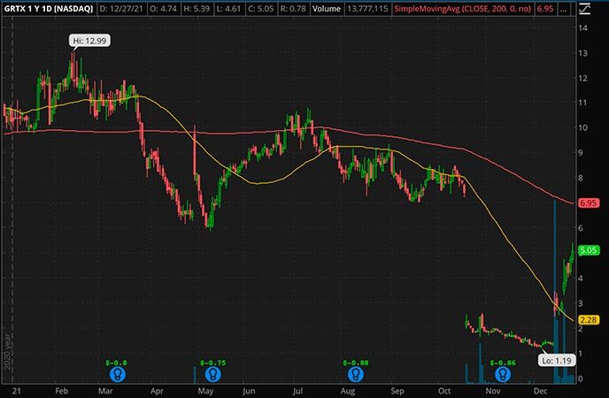Click the earnings lightbulb icon labeled $-0.86

[503, 374]
